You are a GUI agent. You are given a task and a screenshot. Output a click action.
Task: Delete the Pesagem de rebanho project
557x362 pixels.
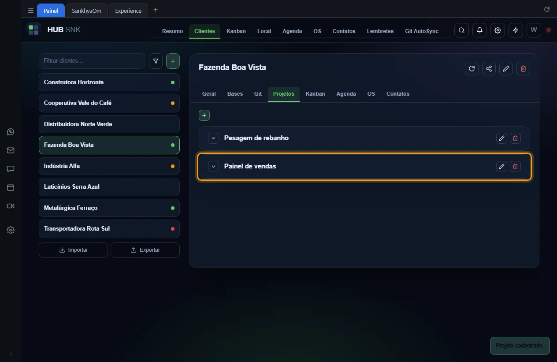coord(515,138)
